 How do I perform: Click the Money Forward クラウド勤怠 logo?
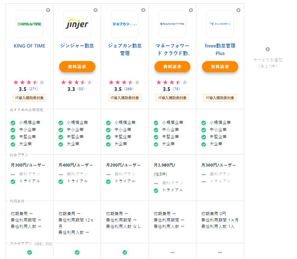[x=172, y=24]
